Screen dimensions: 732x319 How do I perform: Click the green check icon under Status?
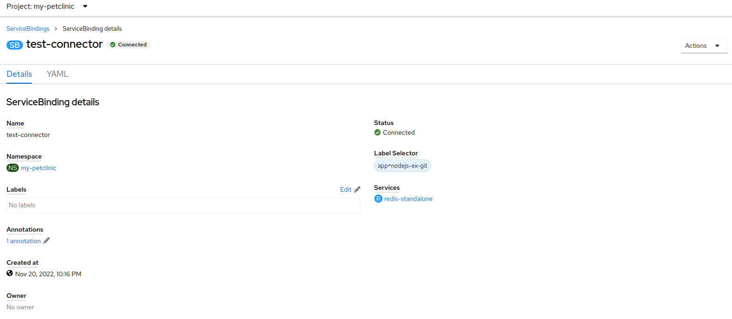click(x=378, y=132)
